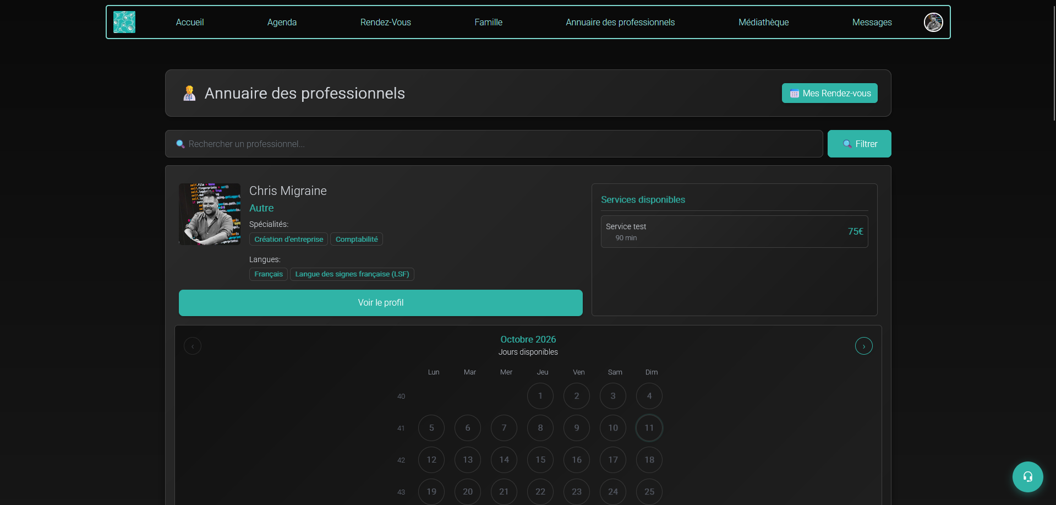Select October 25 in the calendar
Screen dimensions: 1056x505
pos(649,492)
